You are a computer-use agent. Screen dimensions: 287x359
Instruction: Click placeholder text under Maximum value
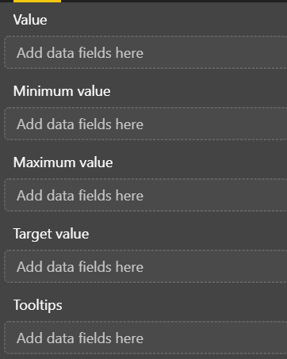[x=80, y=196]
